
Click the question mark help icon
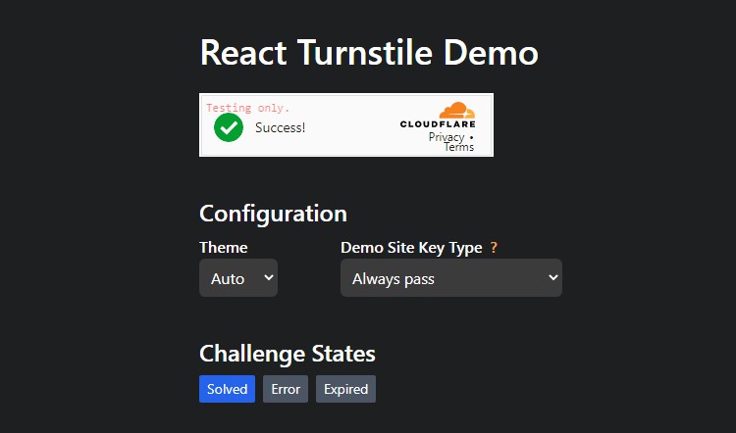tap(494, 248)
